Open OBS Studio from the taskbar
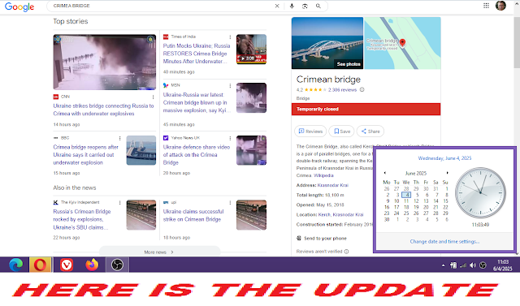 117,265
